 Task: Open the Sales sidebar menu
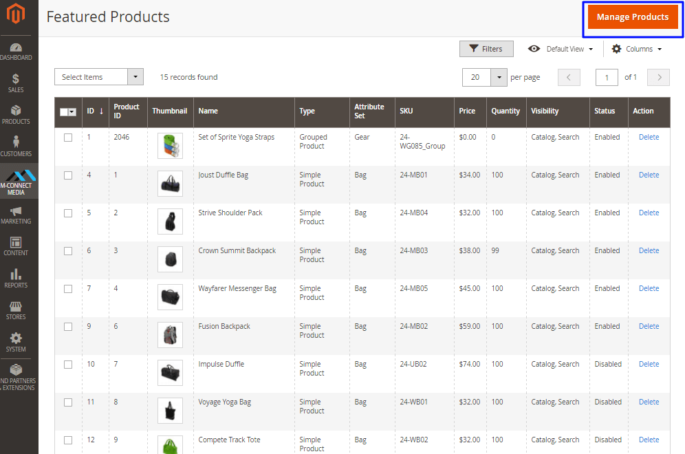click(16, 83)
